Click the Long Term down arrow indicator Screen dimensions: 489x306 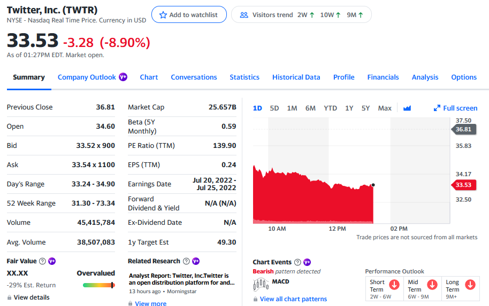(470, 285)
